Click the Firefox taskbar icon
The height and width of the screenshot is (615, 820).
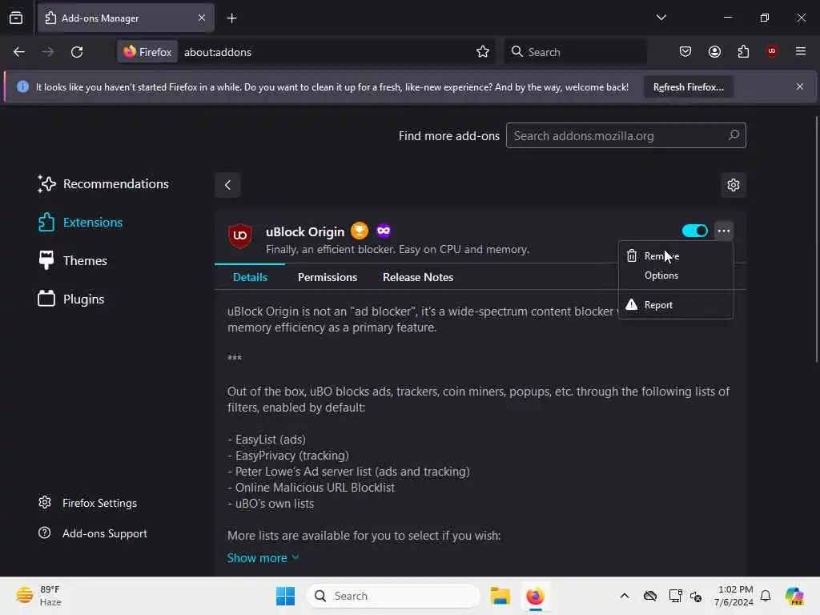tap(536, 596)
